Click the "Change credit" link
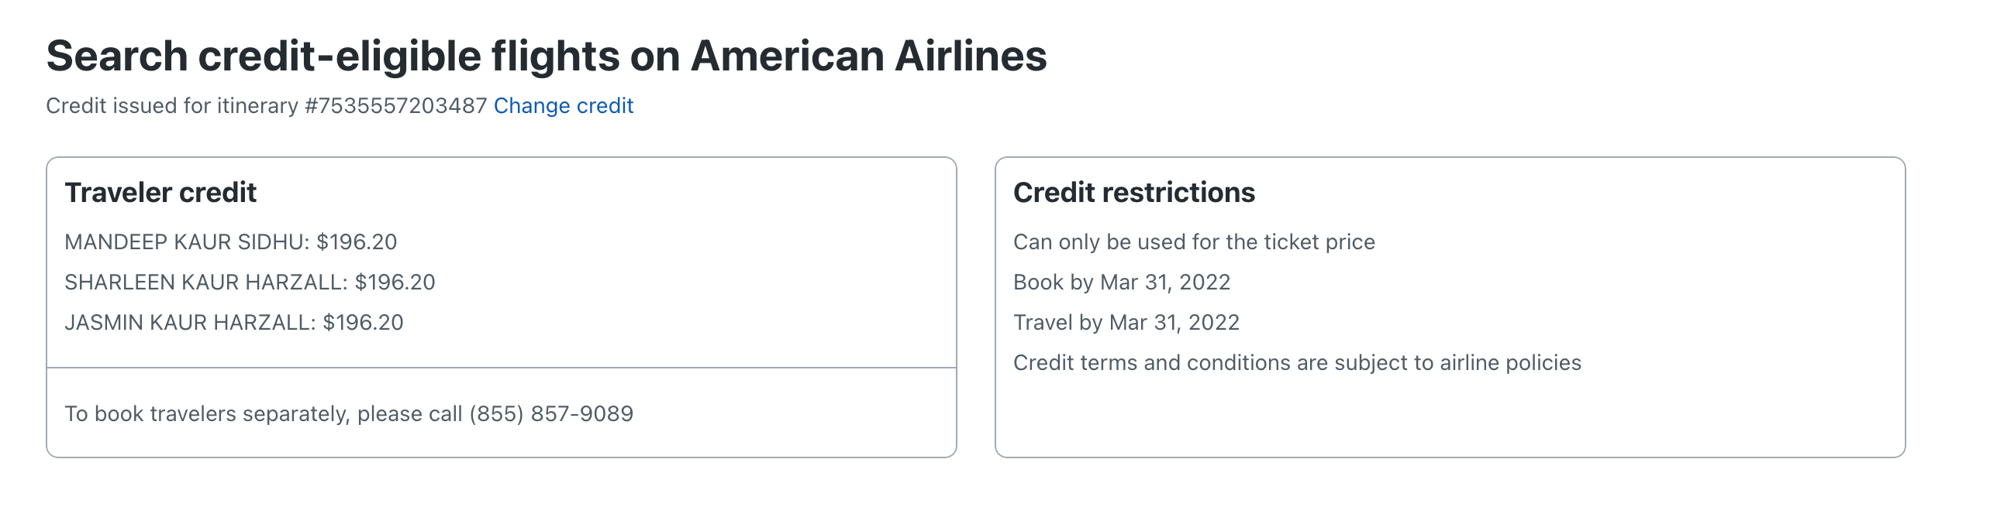Screen dimensions: 1997x531 coord(563,105)
